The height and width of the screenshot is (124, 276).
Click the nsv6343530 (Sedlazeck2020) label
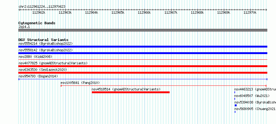pyautogui.click(x=43, y=70)
